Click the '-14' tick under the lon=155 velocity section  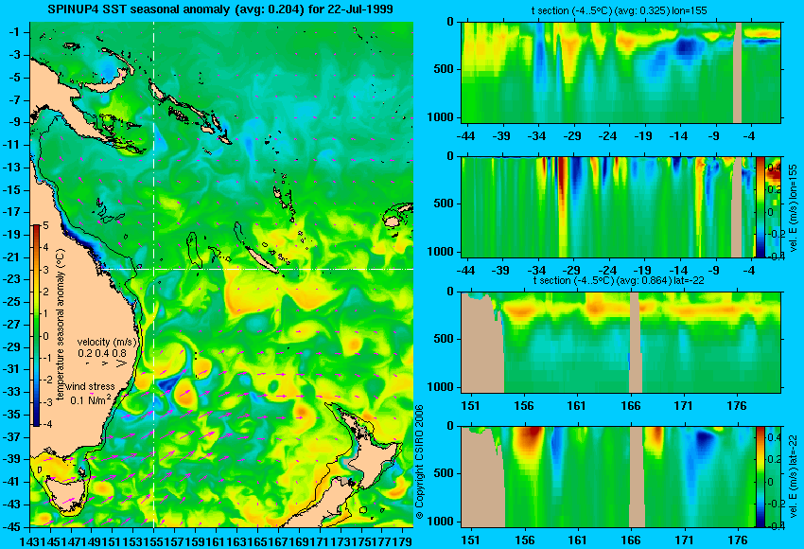tap(678, 271)
